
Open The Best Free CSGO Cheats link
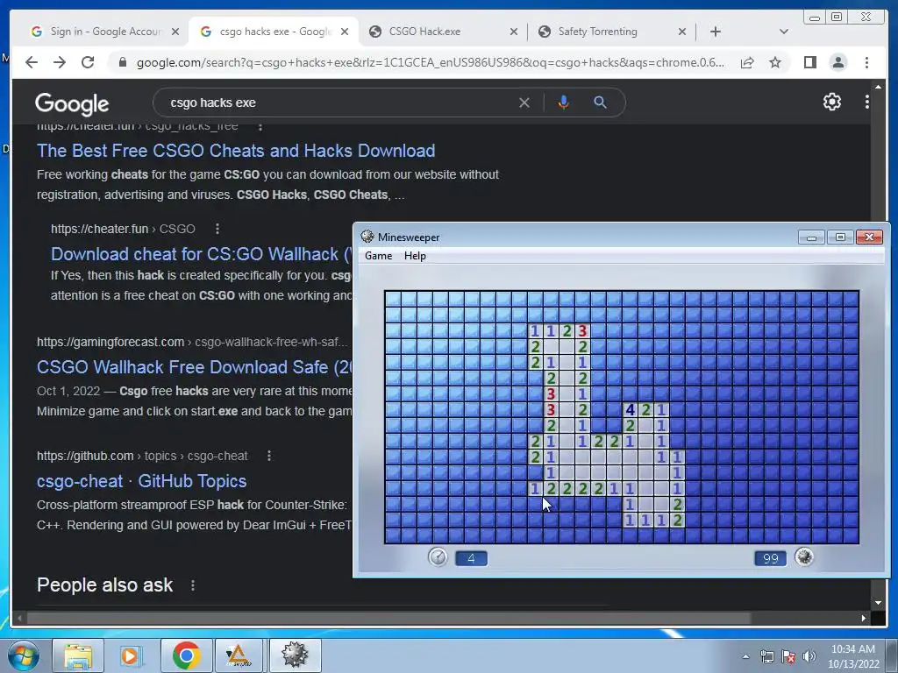click(236, 151)
